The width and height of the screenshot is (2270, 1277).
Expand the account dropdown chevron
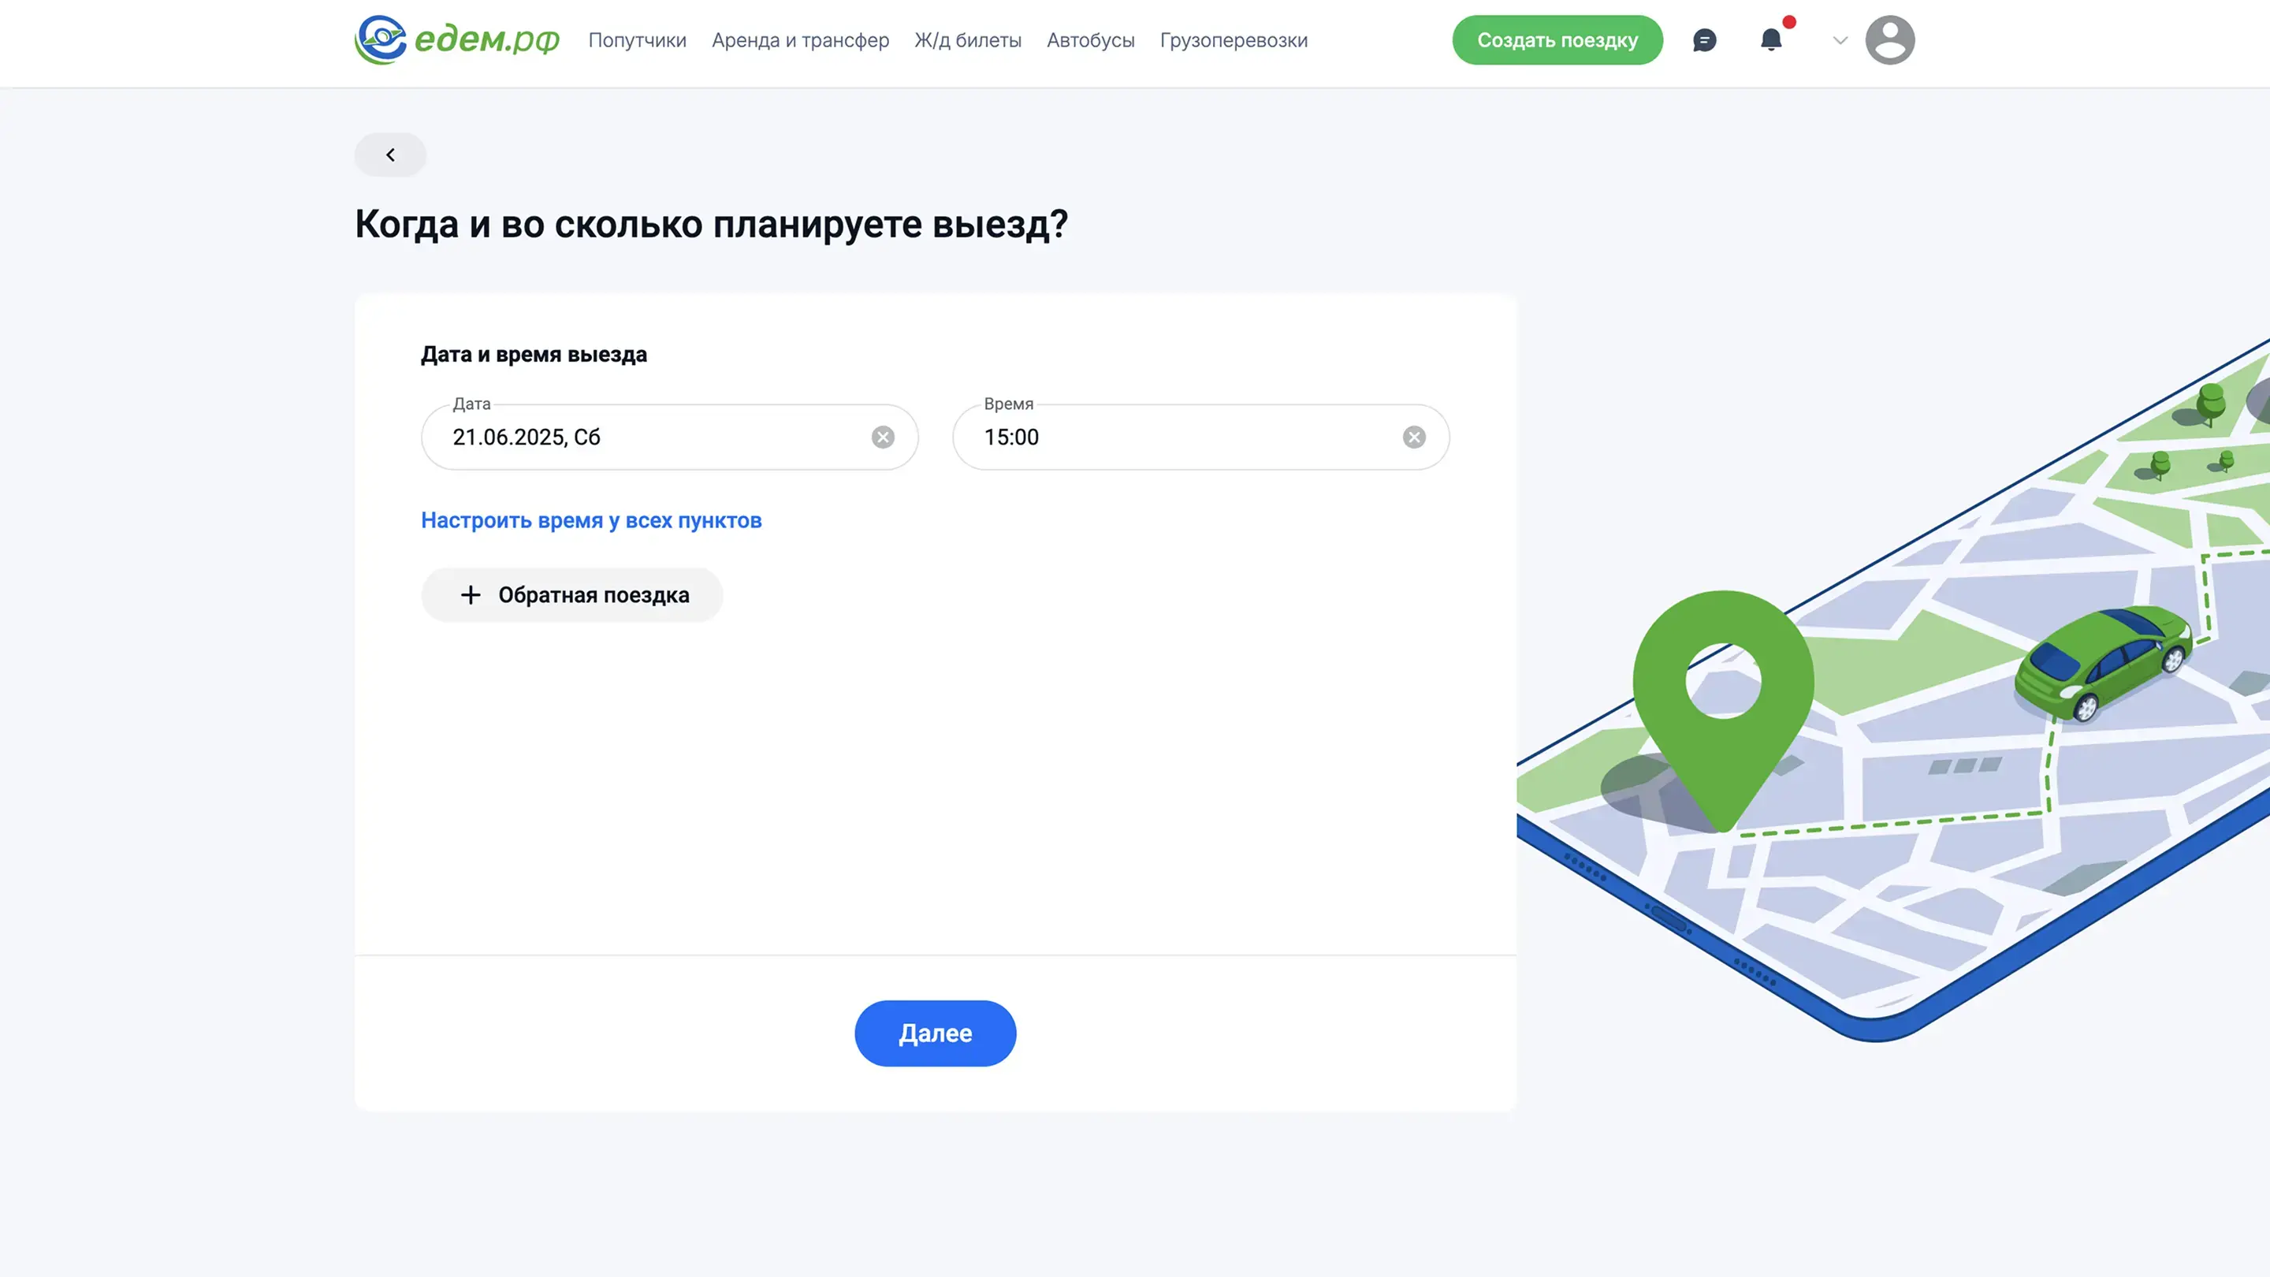point(1840,40)
